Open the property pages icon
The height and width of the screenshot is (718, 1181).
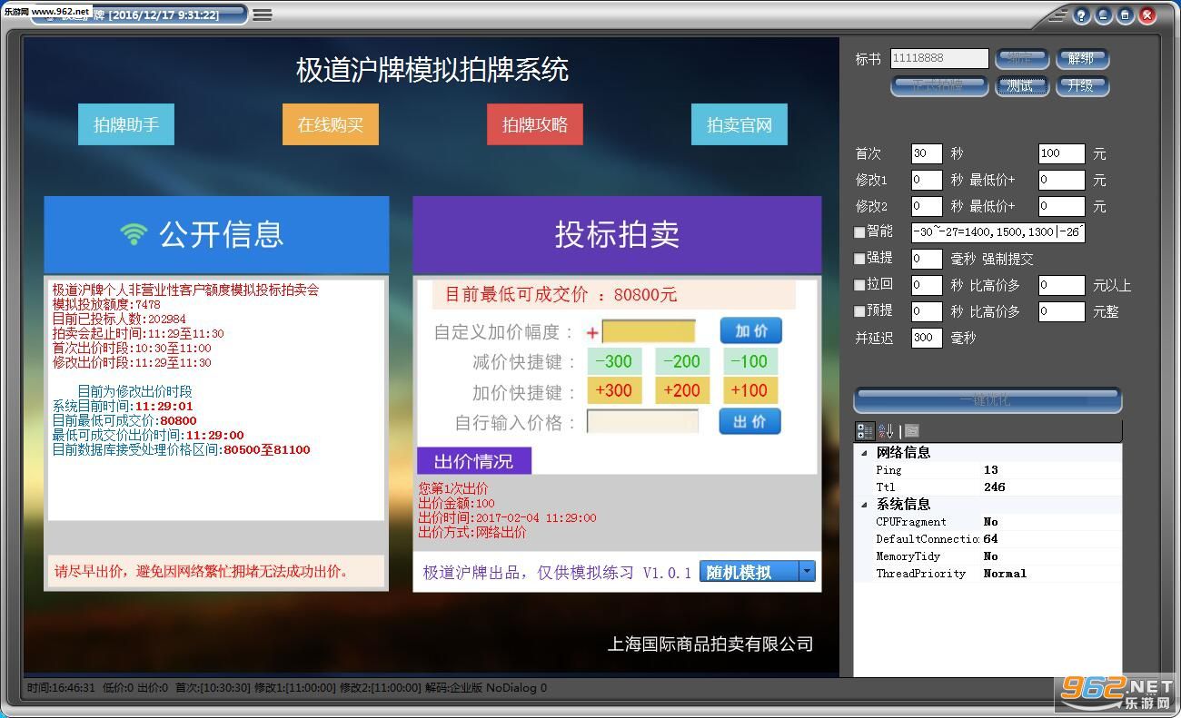[x=911, y=431]
